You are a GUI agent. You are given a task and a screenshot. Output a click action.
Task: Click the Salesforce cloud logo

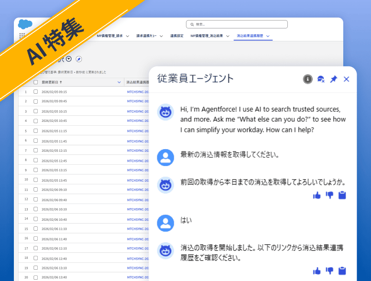tap(25, 25)
